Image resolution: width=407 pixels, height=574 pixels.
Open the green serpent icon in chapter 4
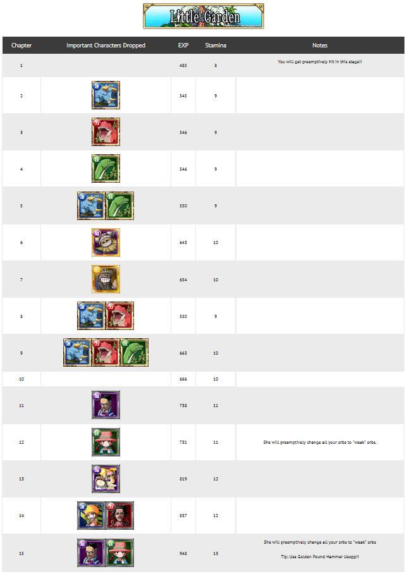click(106, 169)
